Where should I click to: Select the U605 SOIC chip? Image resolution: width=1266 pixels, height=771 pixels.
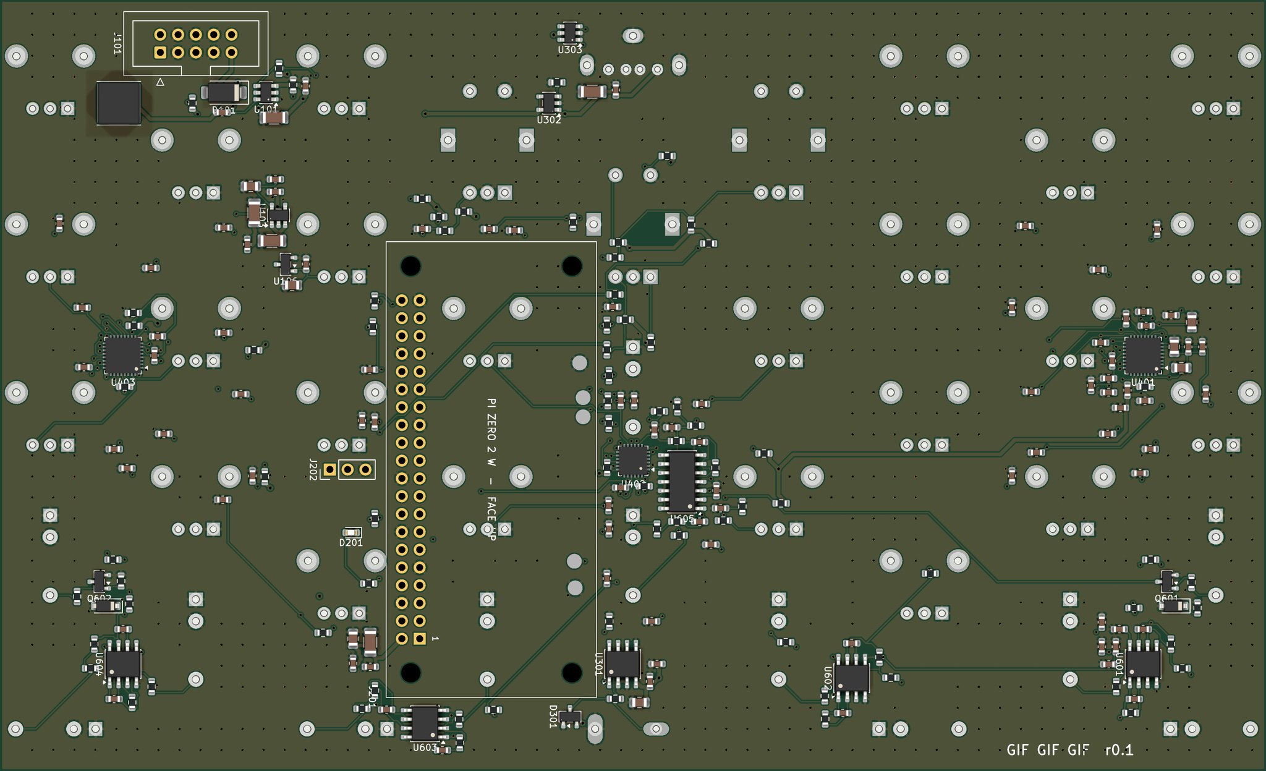[682, 482]
